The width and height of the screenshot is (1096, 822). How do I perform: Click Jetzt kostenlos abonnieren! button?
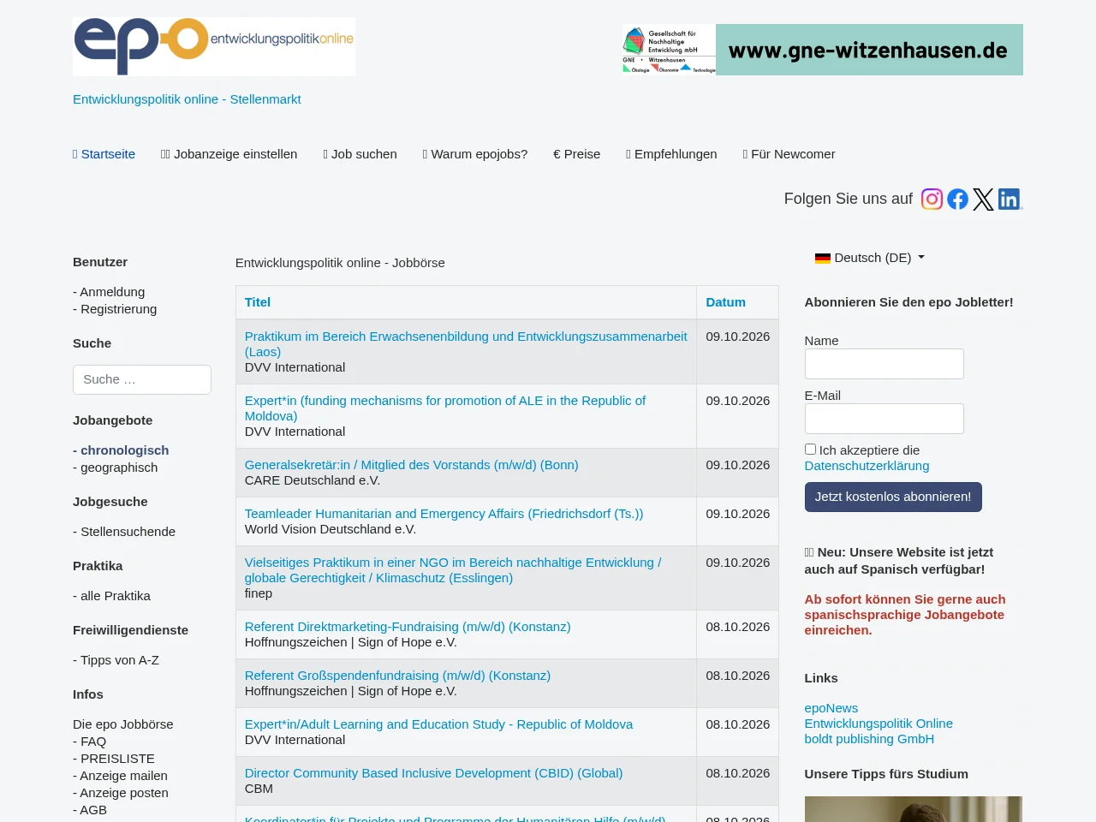click(x=893, y=497)
